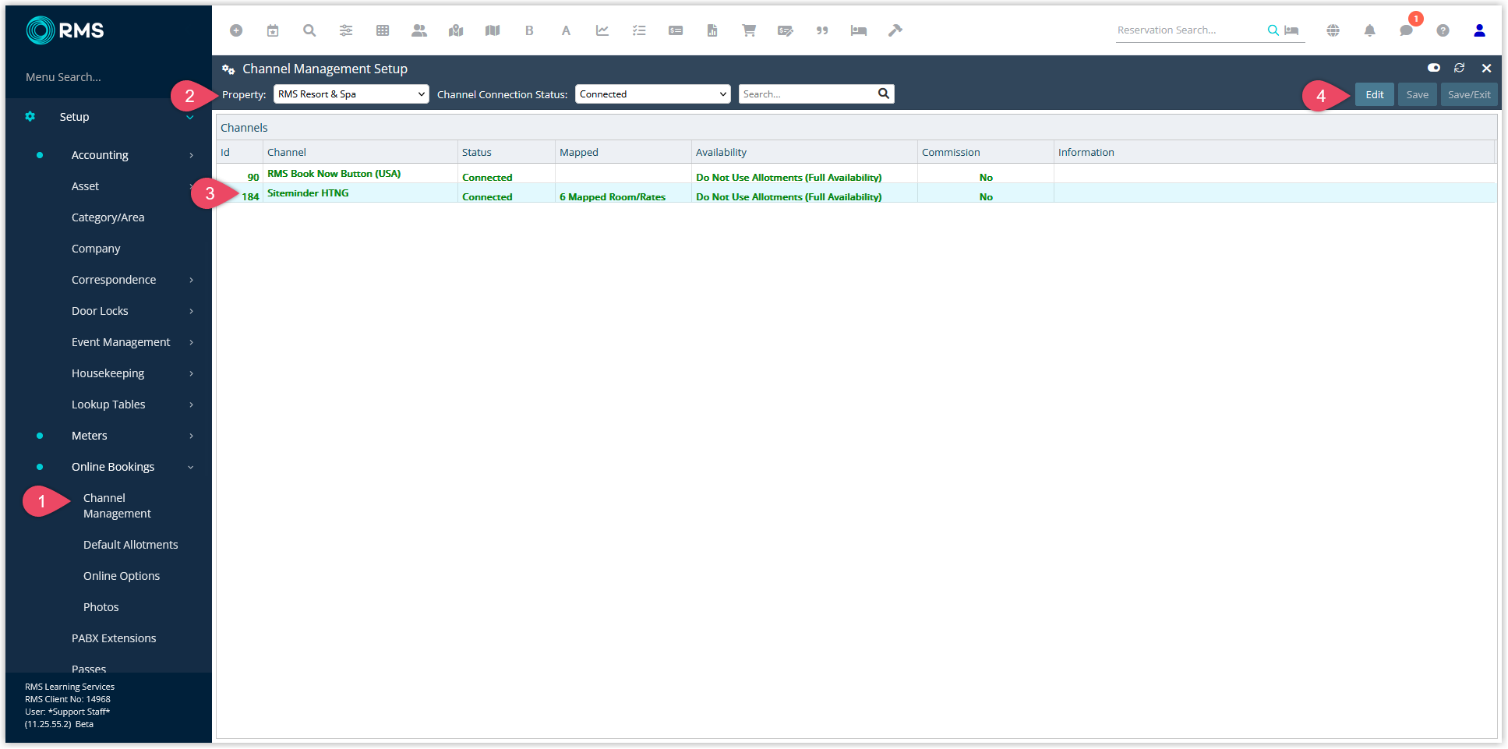Click the globe icon in header
Screen dimensions: 1508x749
(x=1333, y=30)
